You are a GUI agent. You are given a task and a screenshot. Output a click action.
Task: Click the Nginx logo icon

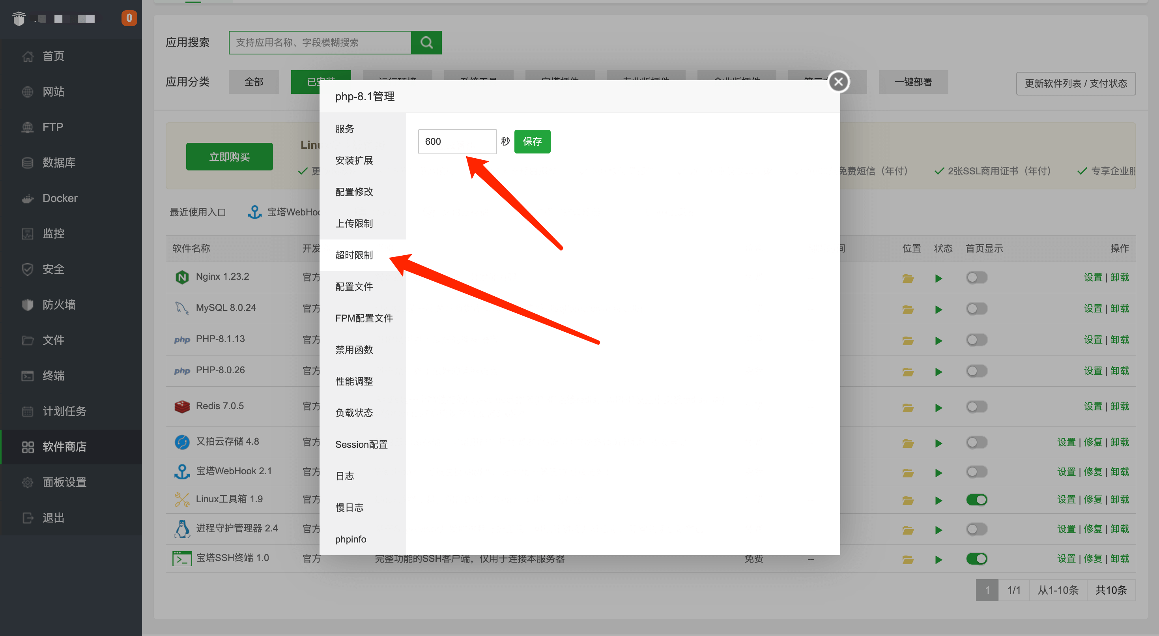[182, 277]
